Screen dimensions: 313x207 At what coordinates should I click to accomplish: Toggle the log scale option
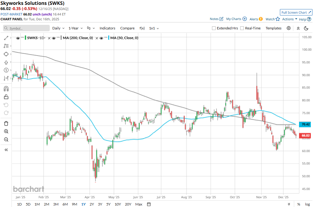pos(307,204)
